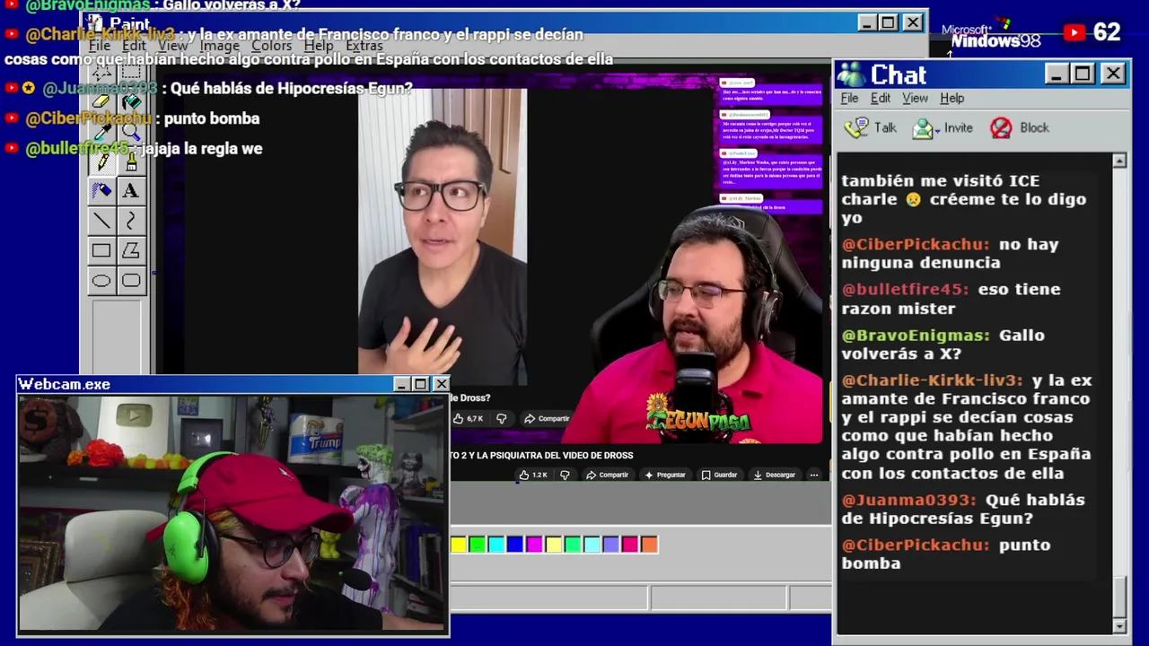Click @Juanma0393's Hipocresías message in Chat
The width and height of the screenshot is (1149, 646).
(x=963, y=509)
